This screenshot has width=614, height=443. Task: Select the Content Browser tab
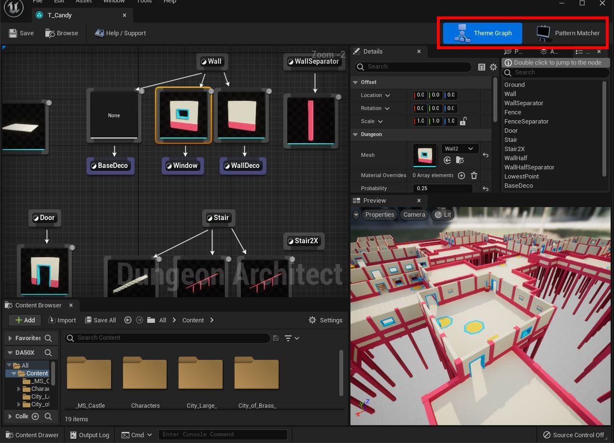tap(40, 305)
